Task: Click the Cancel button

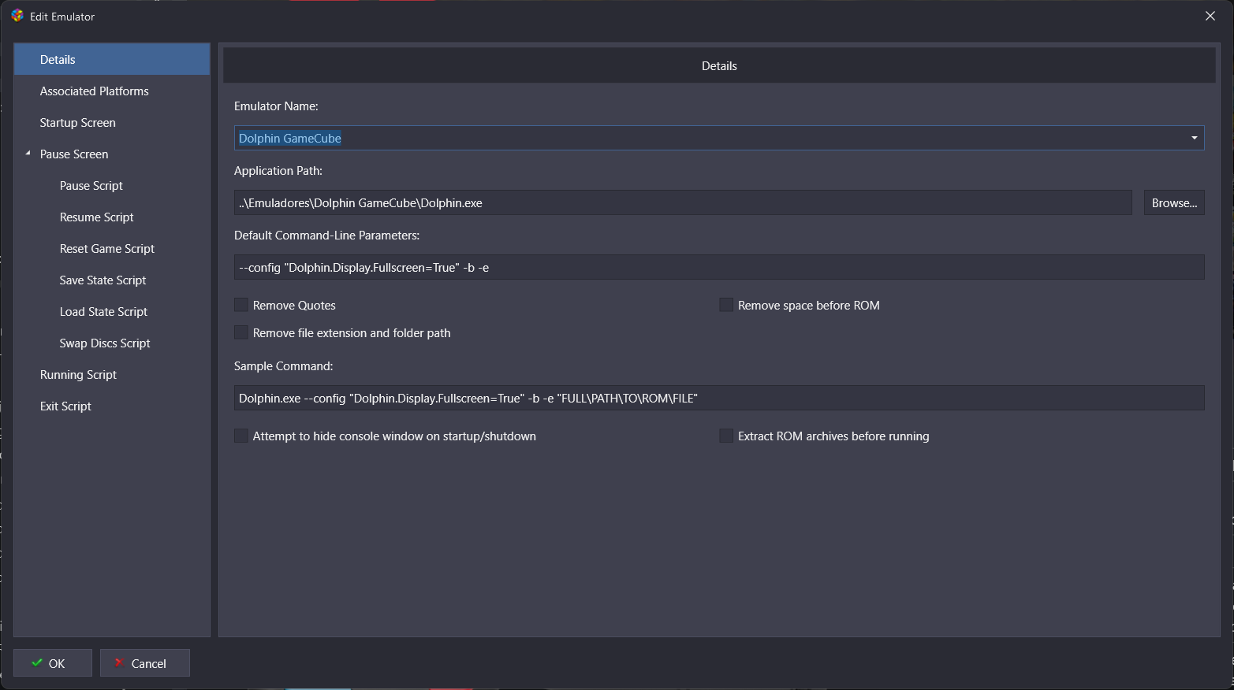Action: coord(145,663)
